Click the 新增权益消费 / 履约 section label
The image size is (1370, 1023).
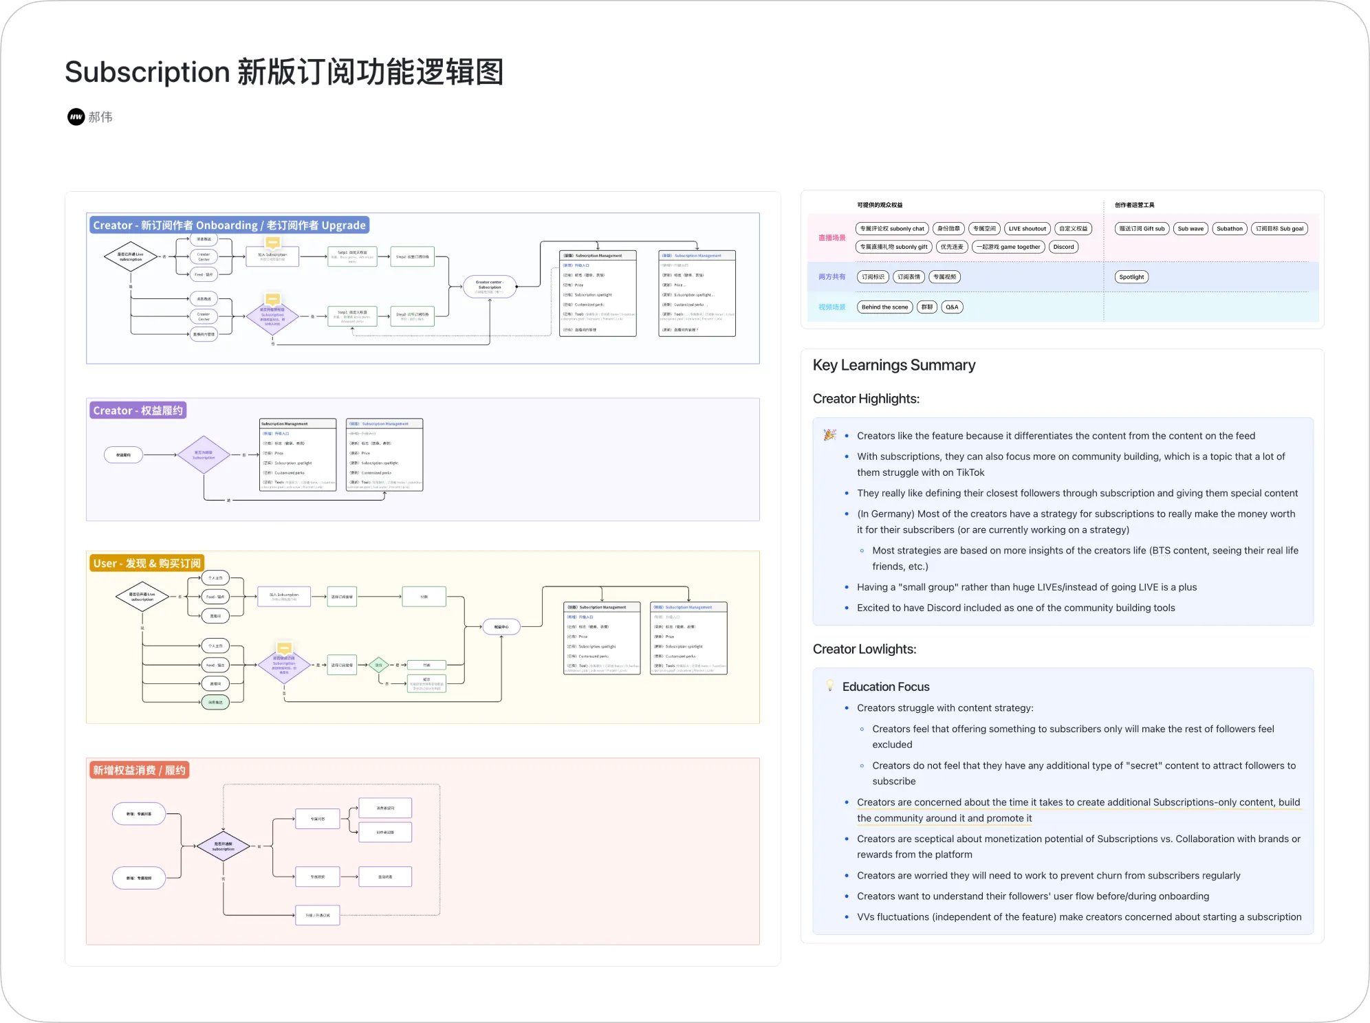pos(139,770)
